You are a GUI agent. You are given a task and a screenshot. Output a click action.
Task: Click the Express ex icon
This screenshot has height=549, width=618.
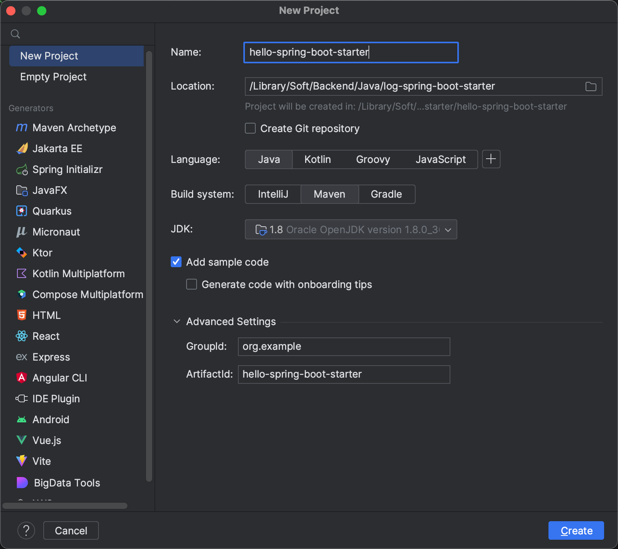click(x=22, y=357)
